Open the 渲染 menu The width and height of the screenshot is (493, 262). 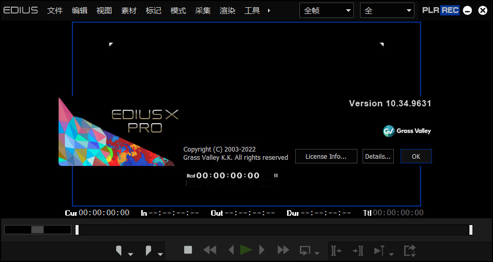pos(227,11)
